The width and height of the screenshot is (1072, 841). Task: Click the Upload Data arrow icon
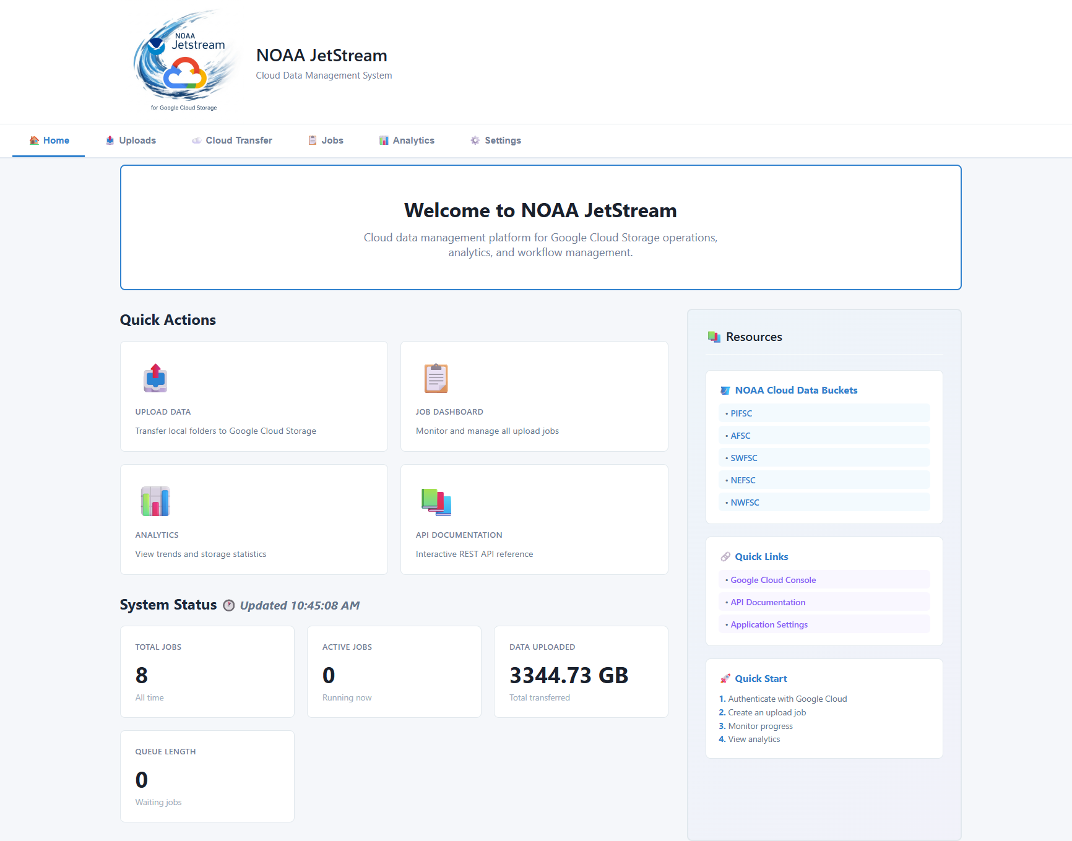pyautogui.click(x=155, y=378)
